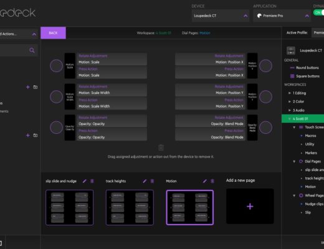Click Press Action Motion: Scale Width slot
The height and width of the screenshot is (249, 324).
pyautogui.click(x=112, y=103)
